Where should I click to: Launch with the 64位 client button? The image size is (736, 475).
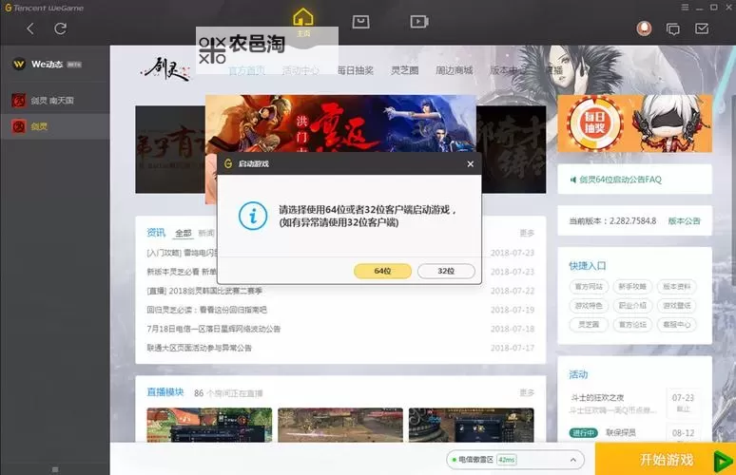pos(382,271)
